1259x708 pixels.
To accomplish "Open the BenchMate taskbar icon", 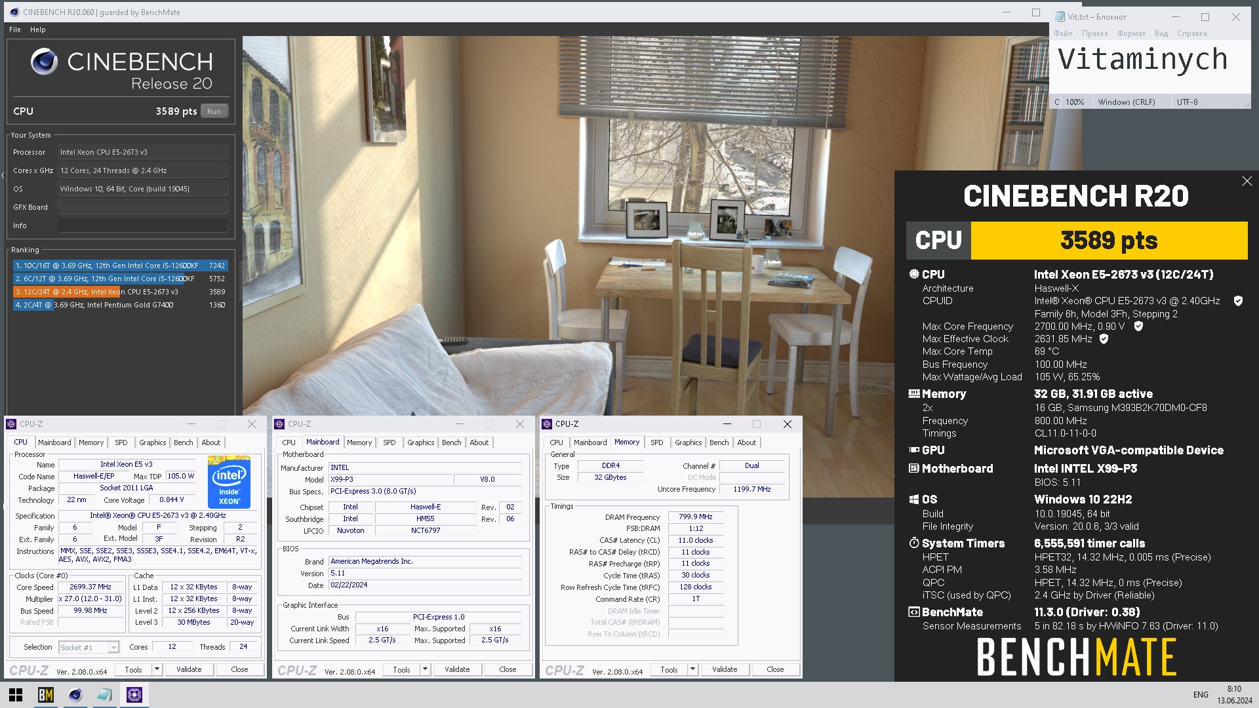I will (45, 695).
